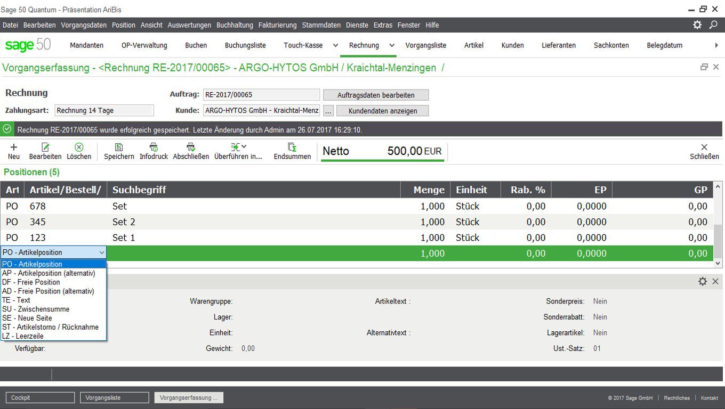Screen dimensions: 725x409
Task: Open the Rechtliches link
Action: pos(677,398)
